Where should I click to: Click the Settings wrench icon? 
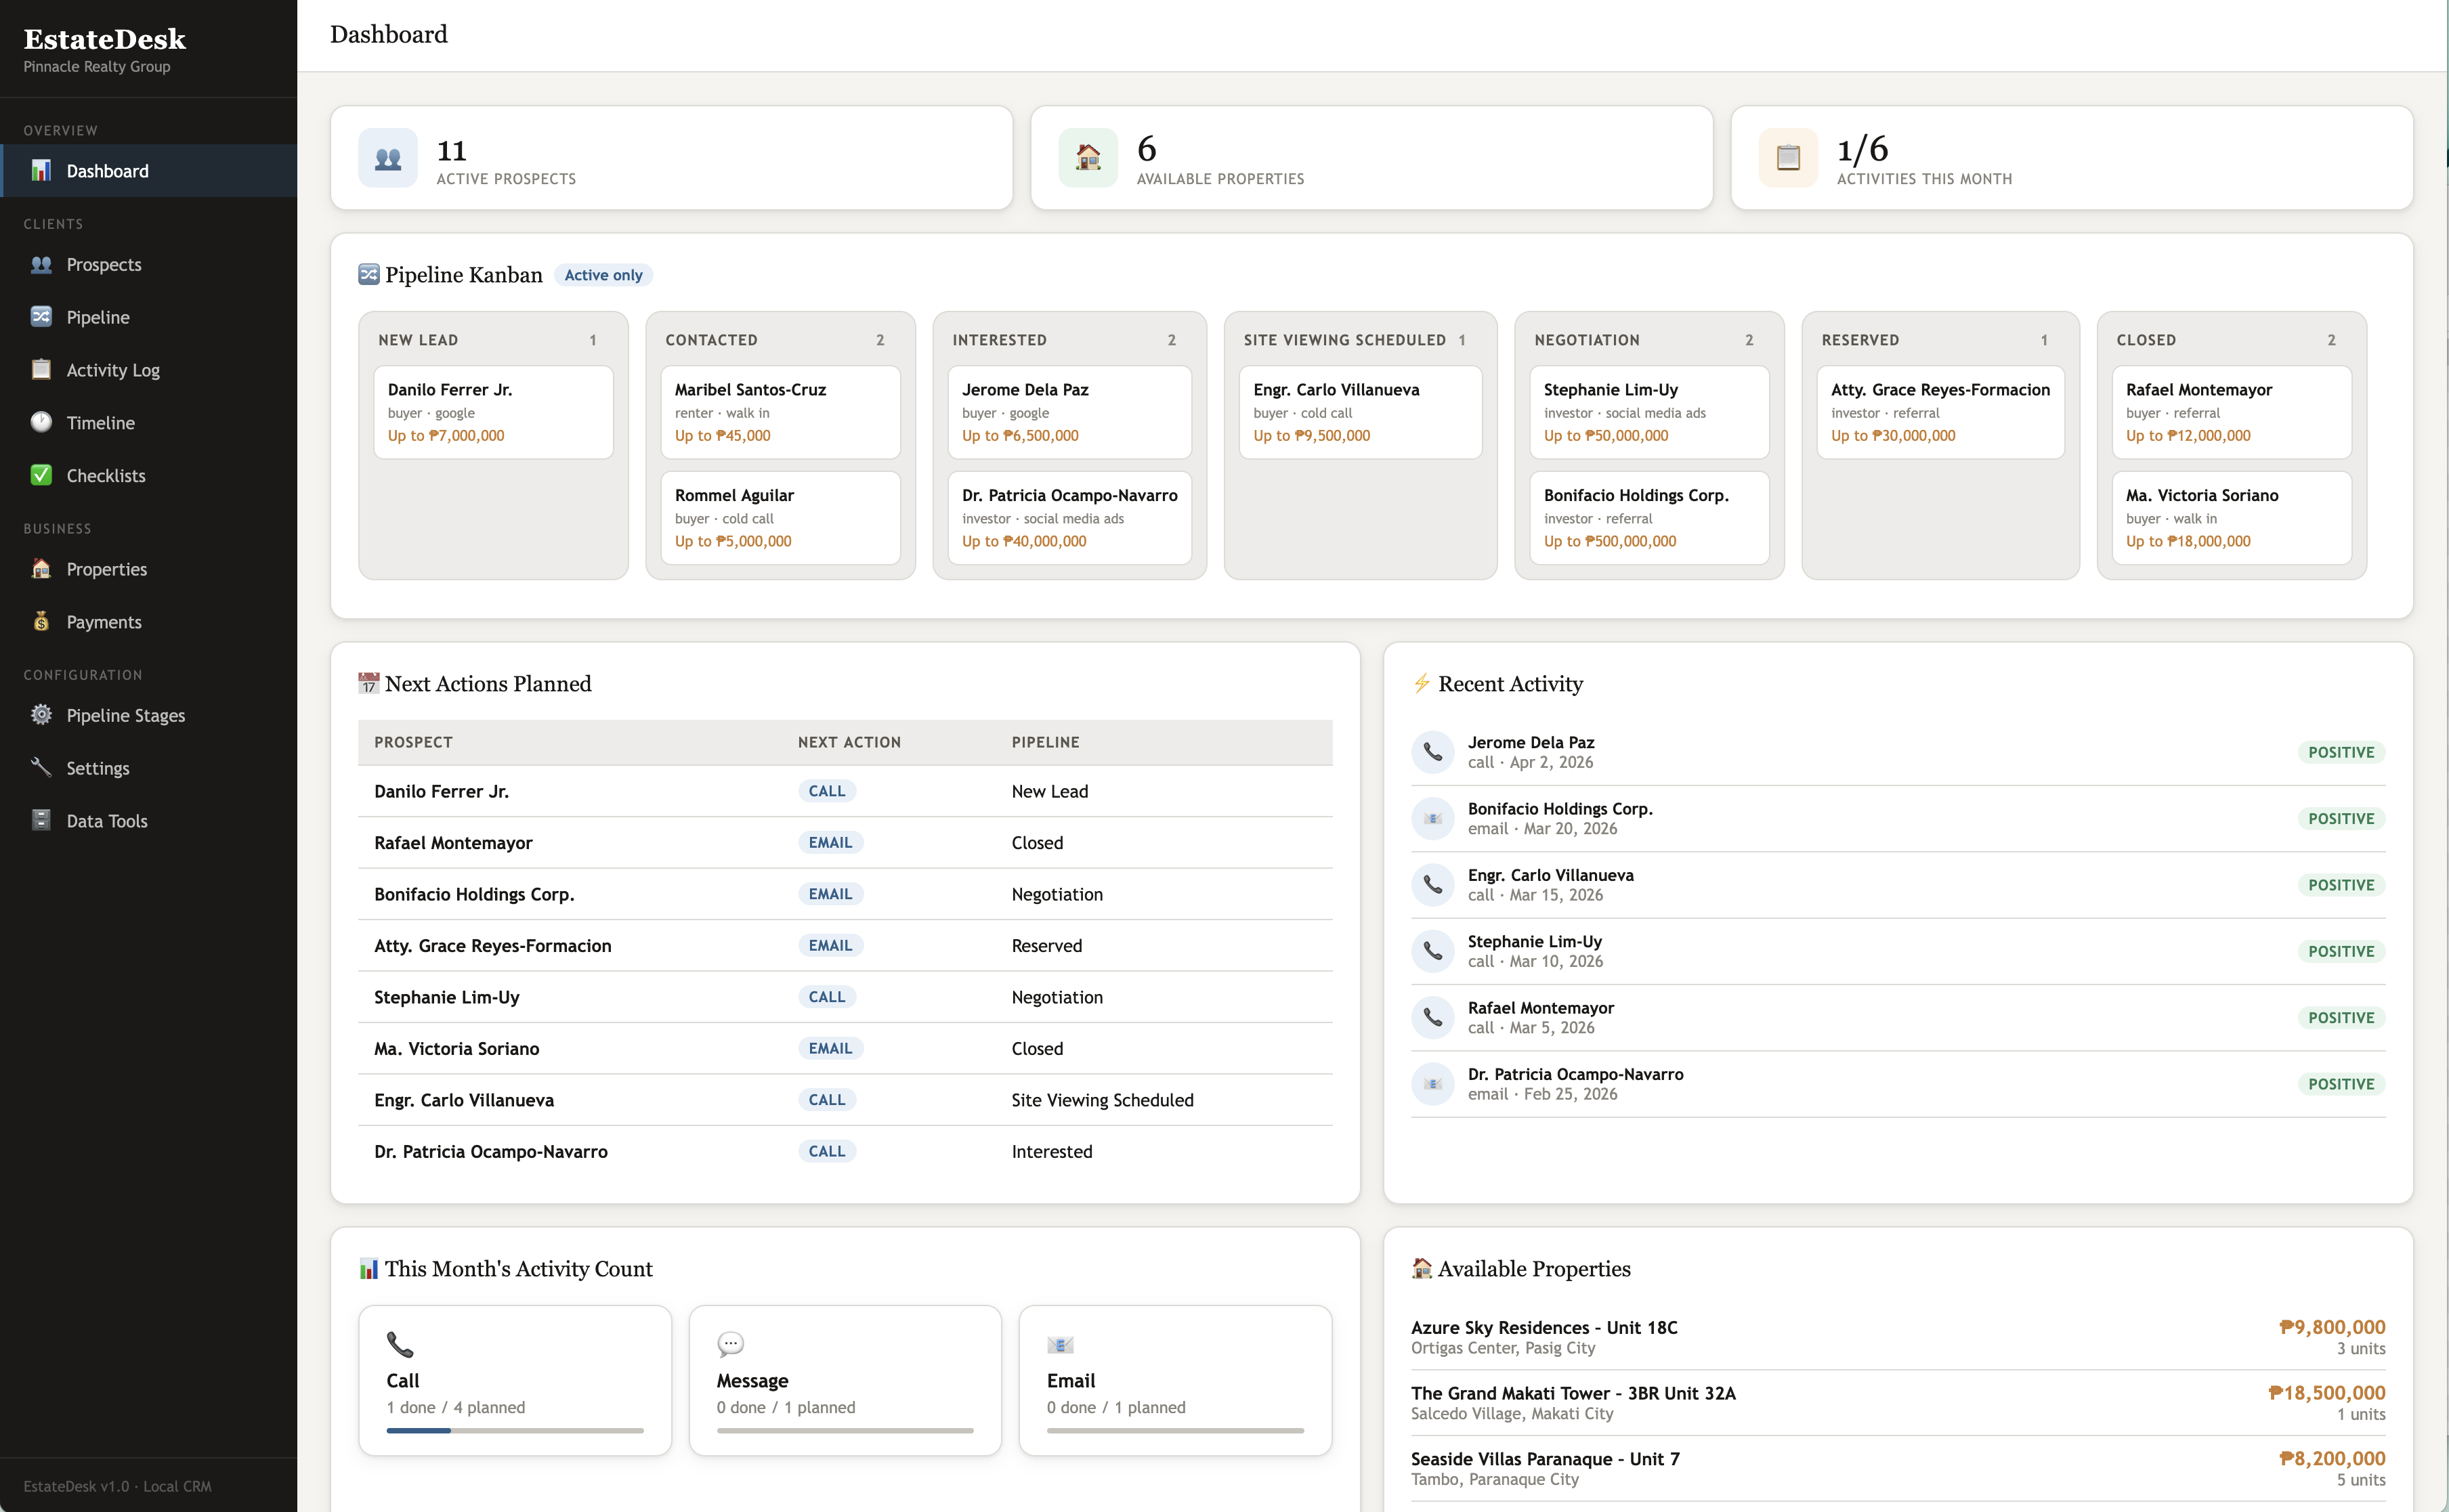coord(41,768)
